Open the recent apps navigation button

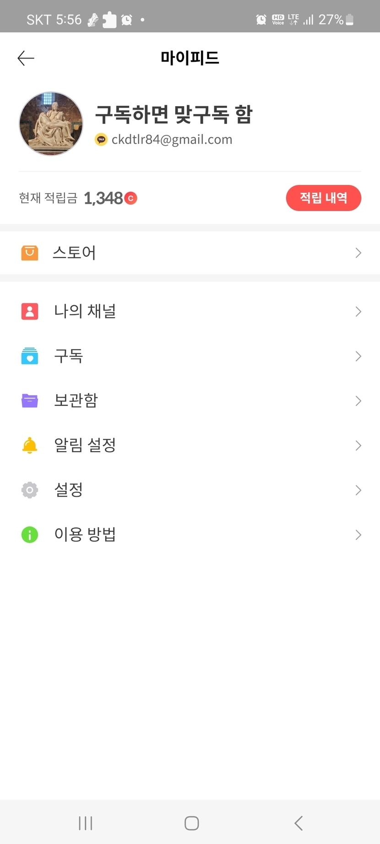(x=86, y=823)
